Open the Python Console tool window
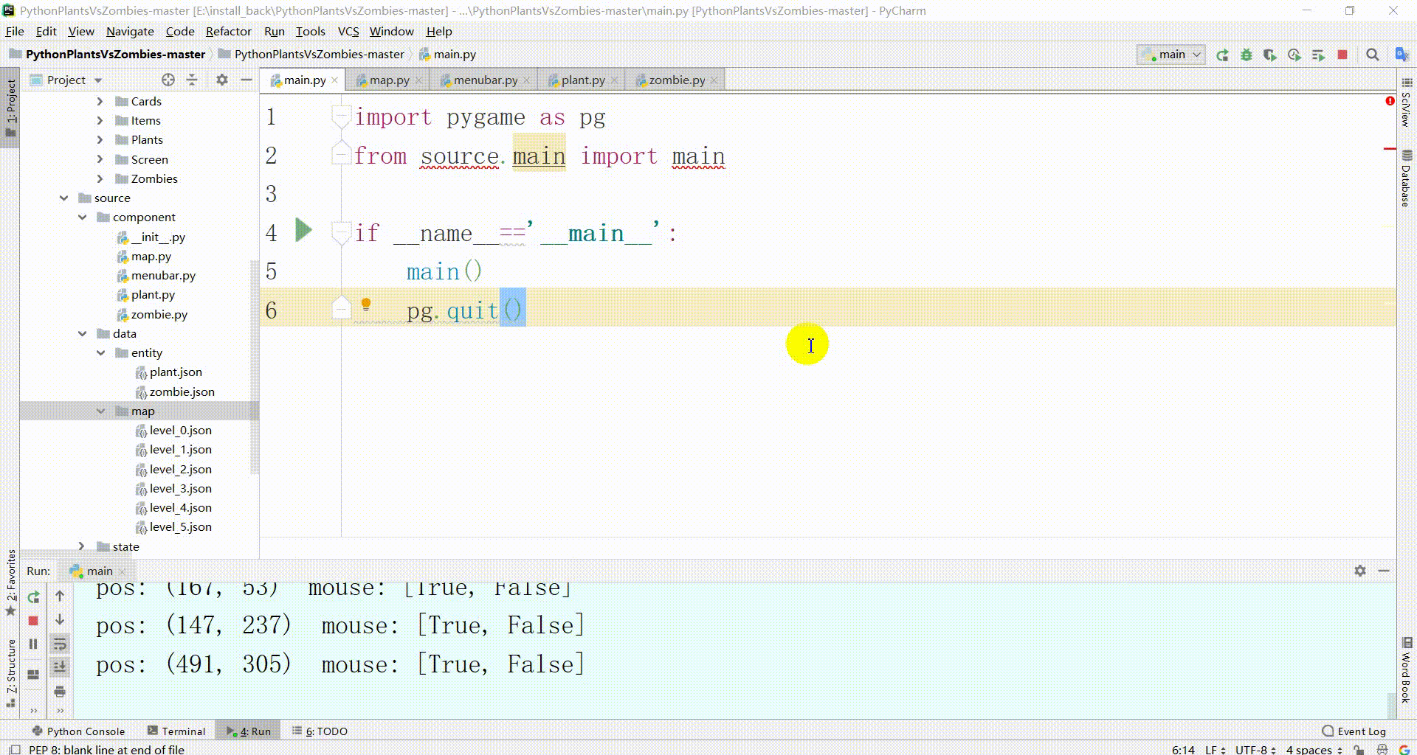 [78, 731]
